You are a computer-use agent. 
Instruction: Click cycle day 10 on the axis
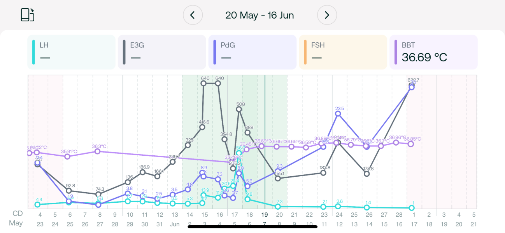click(x=130, y=214)
